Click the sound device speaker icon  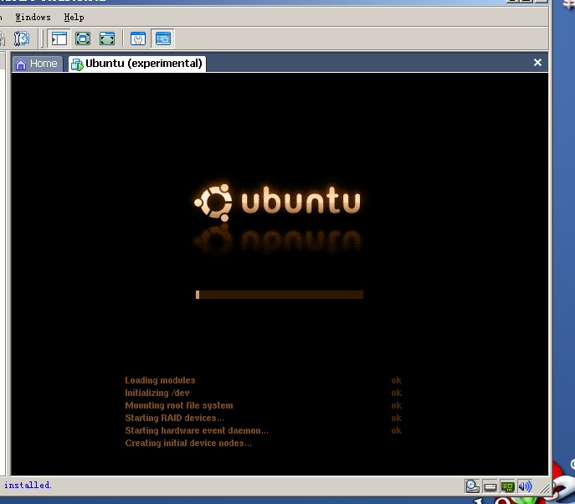(525, 486)
